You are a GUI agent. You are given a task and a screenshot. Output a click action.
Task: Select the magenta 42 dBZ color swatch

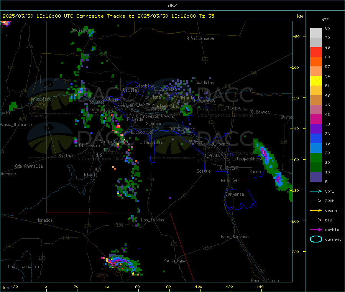point(316,119)
